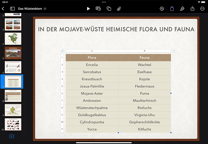Viewport: 208px width, 144px height.
Task: Select the Virginia-Uhu cell
Action: (x=145, y=115)
